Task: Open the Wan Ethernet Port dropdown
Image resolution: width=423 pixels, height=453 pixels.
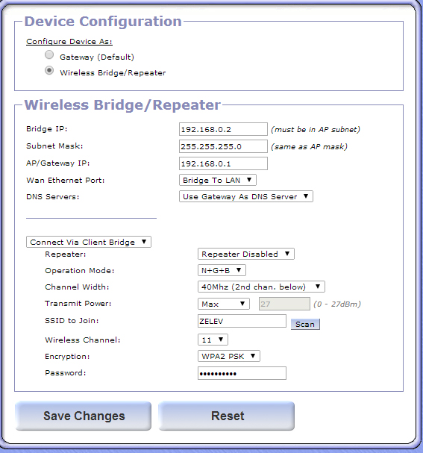Action: (x=218, y=180)
